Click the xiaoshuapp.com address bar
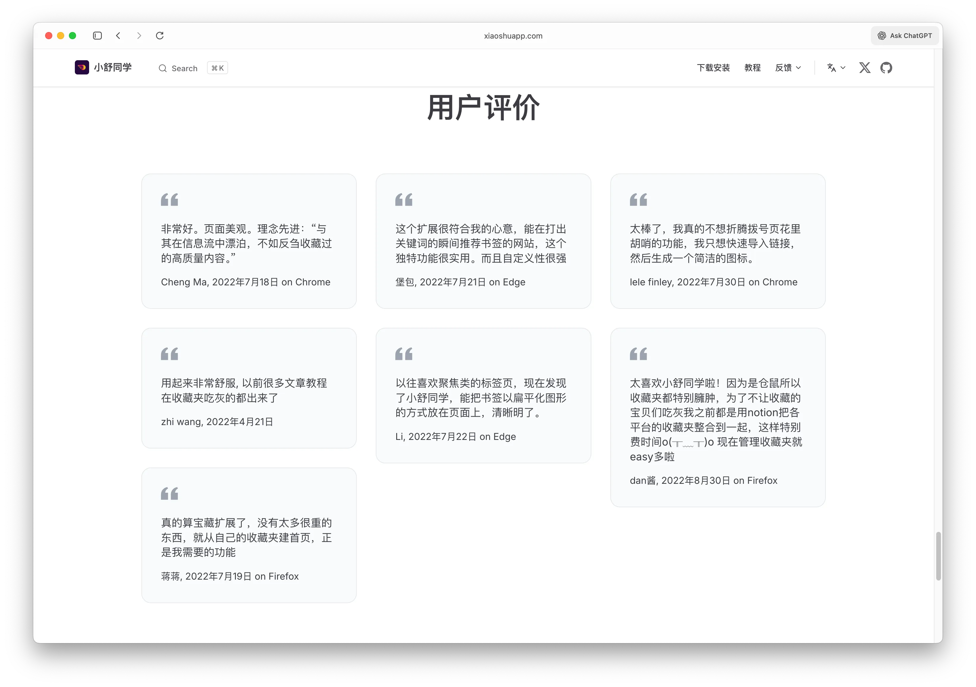The width and height of the screenshot is (976, 687). 513,36
